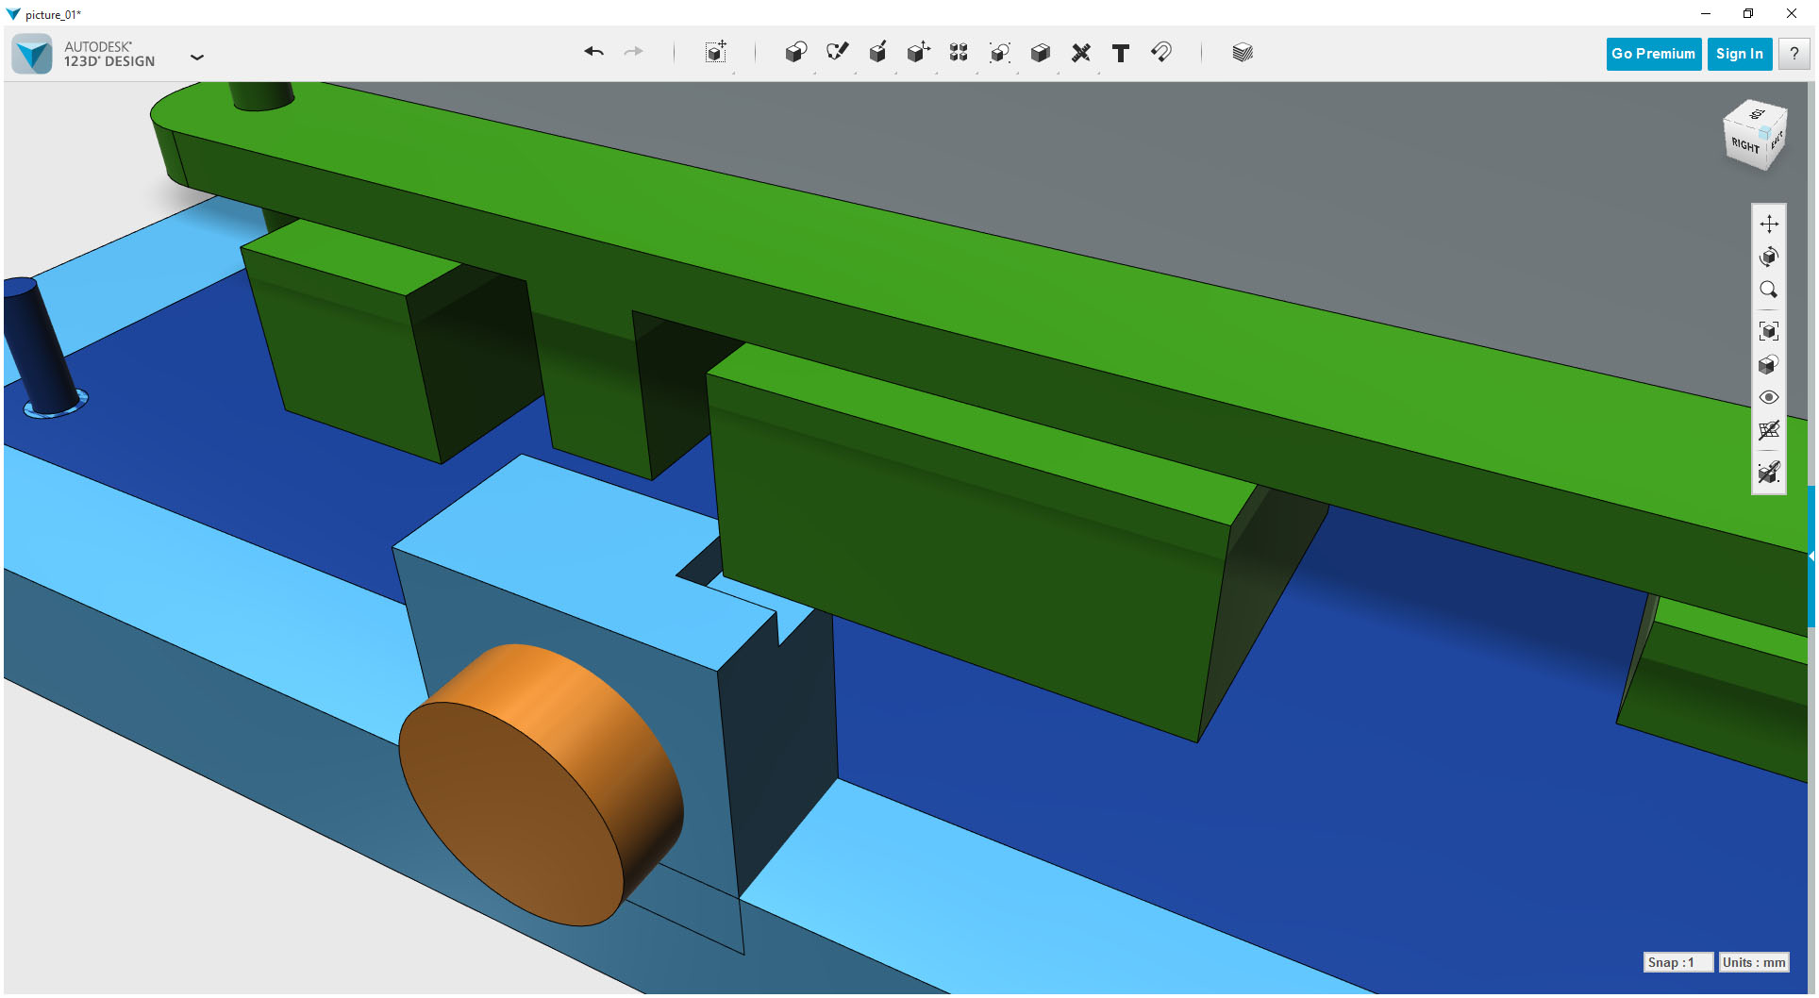Select the Construct tool
This screenshot has width=1819, height=998.
(x=878, y=54)
